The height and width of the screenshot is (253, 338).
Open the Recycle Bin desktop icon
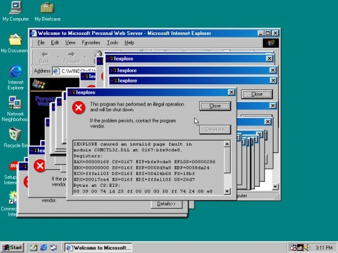tap(15, 137)
